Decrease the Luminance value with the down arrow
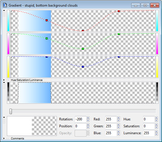The width and height of the screenshot is (162, 142). click(157, 135)
